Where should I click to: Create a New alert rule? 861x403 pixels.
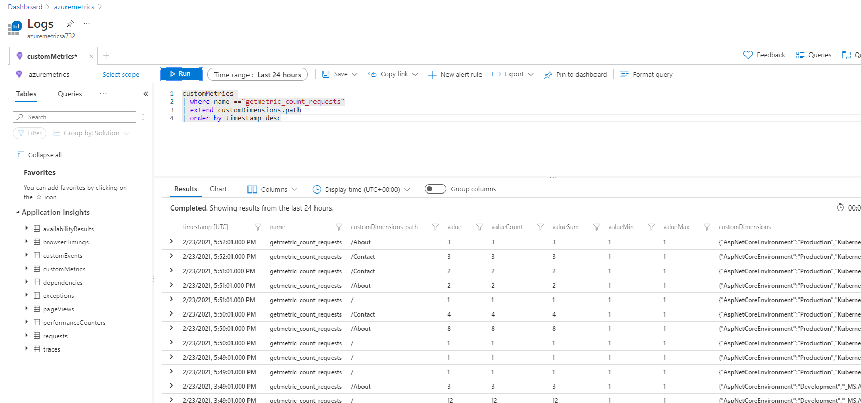point(455,75)
